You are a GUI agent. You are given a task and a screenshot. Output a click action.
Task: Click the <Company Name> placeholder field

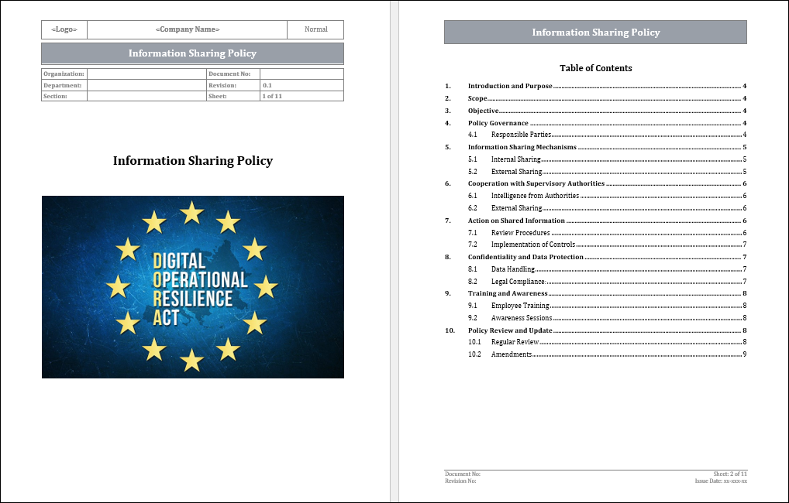(x=187, y=29)
